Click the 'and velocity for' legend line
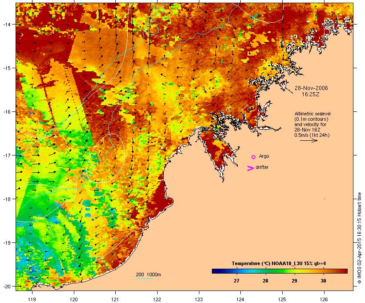Viewport: 365px width, 303px height. pyautogui.click(x=310, y=124)
